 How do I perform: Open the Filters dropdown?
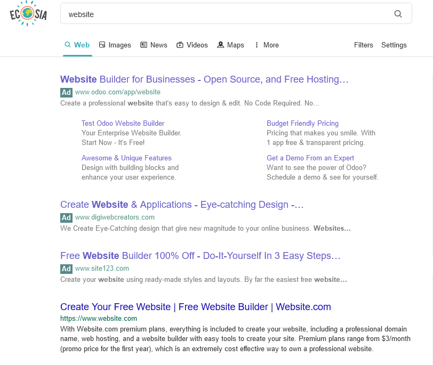coord(364,45)
